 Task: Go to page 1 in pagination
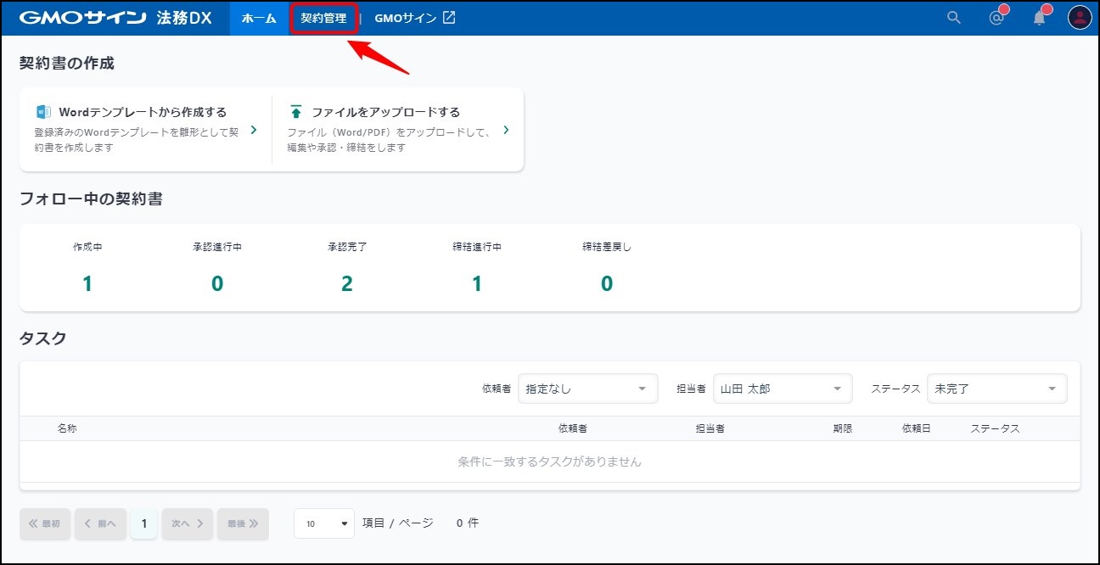[x=144, y=523]
